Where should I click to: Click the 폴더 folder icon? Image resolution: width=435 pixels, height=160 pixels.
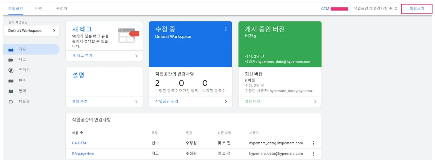coord(11,91)
